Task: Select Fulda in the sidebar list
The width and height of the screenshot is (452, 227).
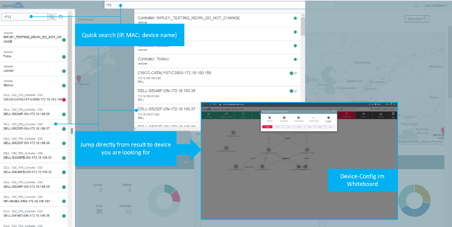Action: (34, 55)
